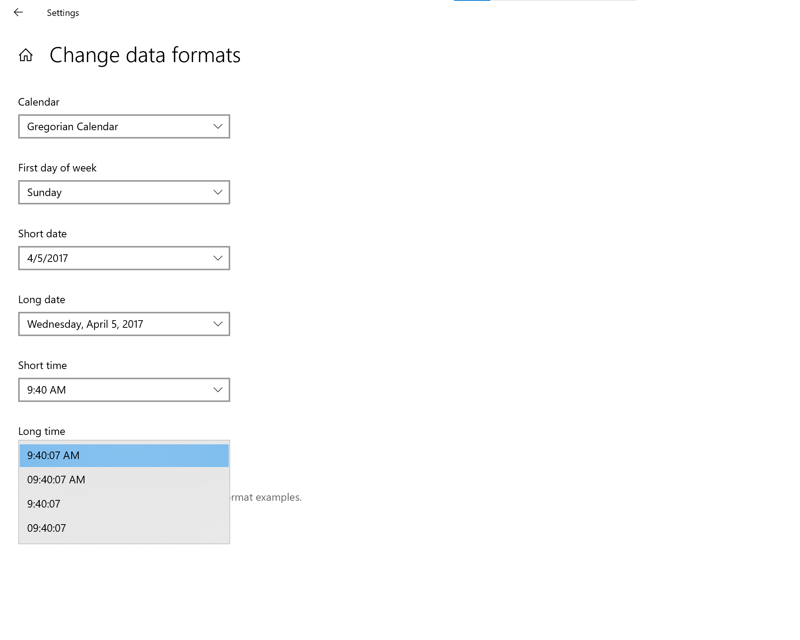Click the chevron beside Sunday
This screenshot has width=800, height=640.
pos(218,192)
